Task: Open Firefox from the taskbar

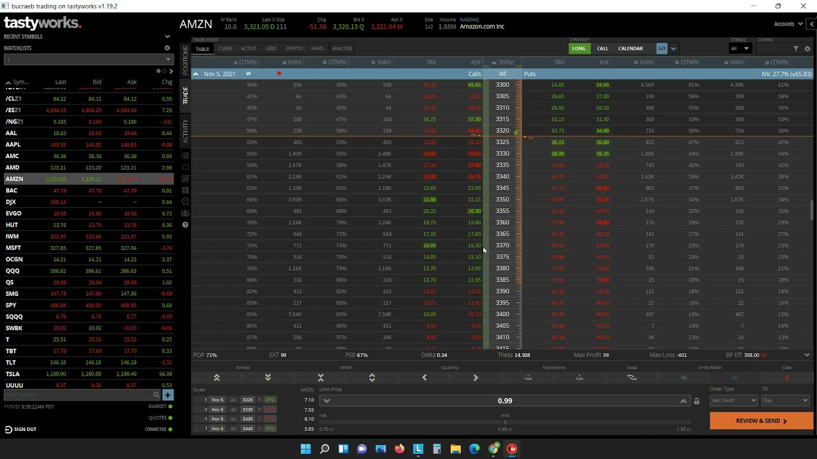Action: [x=399, y=449]
